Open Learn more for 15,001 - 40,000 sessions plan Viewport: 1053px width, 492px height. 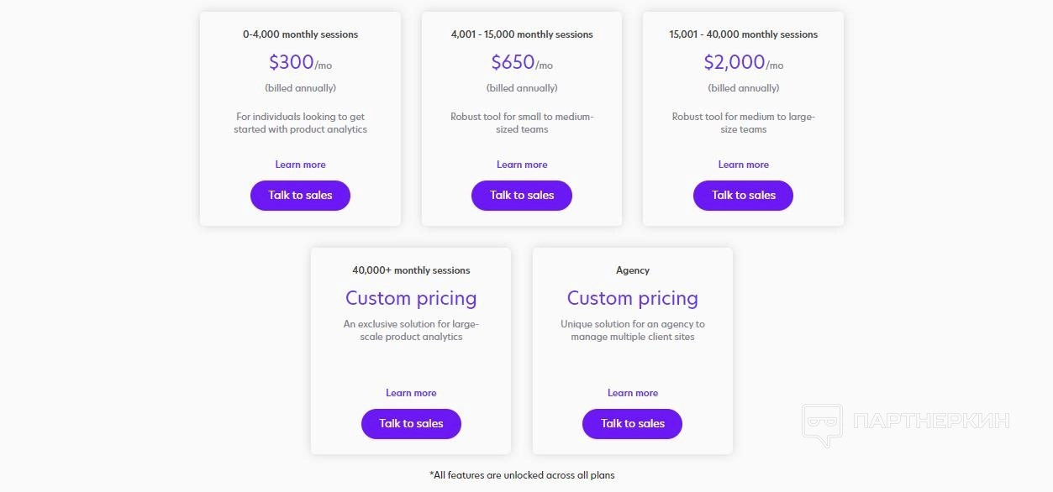tap(743, 165)
